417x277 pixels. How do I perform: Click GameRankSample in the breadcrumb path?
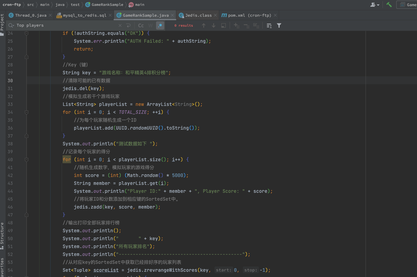pyautogui.click(x=107, y=5)
